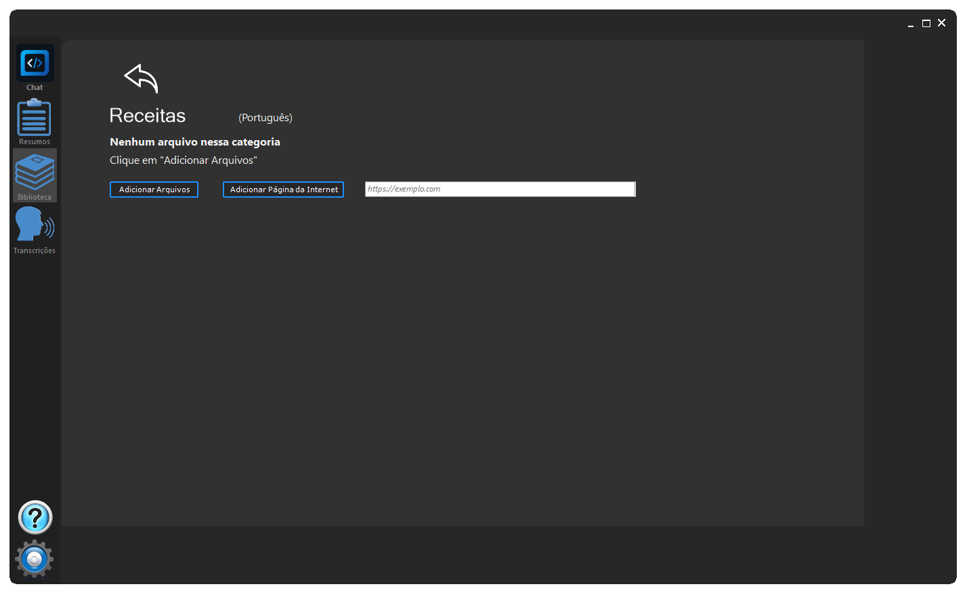Click the 'Nenhum arquivo nessa categoria' message
The width and height of the screenshot is (967, 595).
click(195, 142)
